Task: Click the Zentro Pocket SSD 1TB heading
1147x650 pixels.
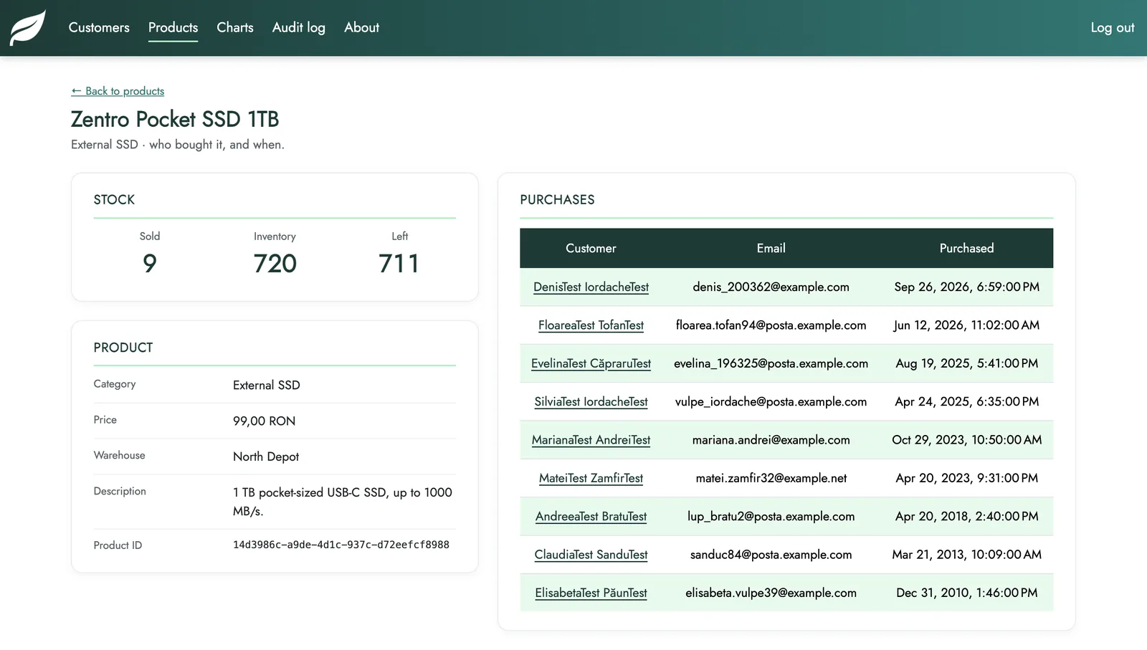Action: (x=175, y=119)
